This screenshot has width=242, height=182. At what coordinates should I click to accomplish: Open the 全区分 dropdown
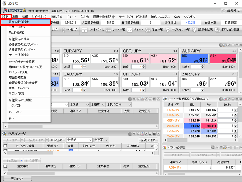(x=79, y=105)
